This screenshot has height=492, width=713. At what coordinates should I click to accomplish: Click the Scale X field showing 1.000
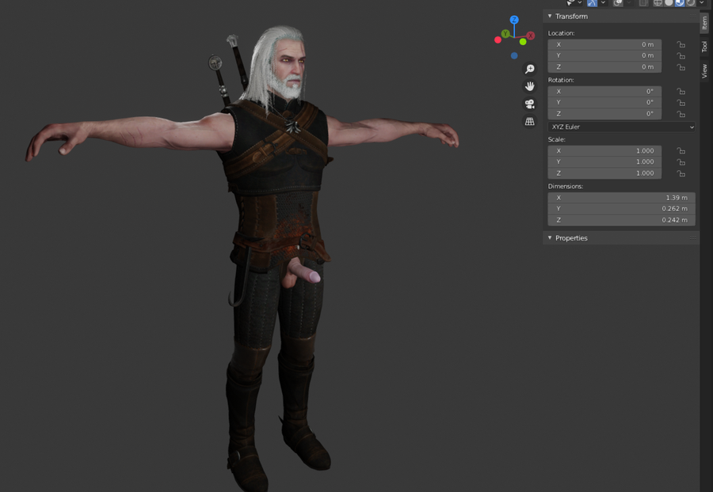[x=604, y=151]
